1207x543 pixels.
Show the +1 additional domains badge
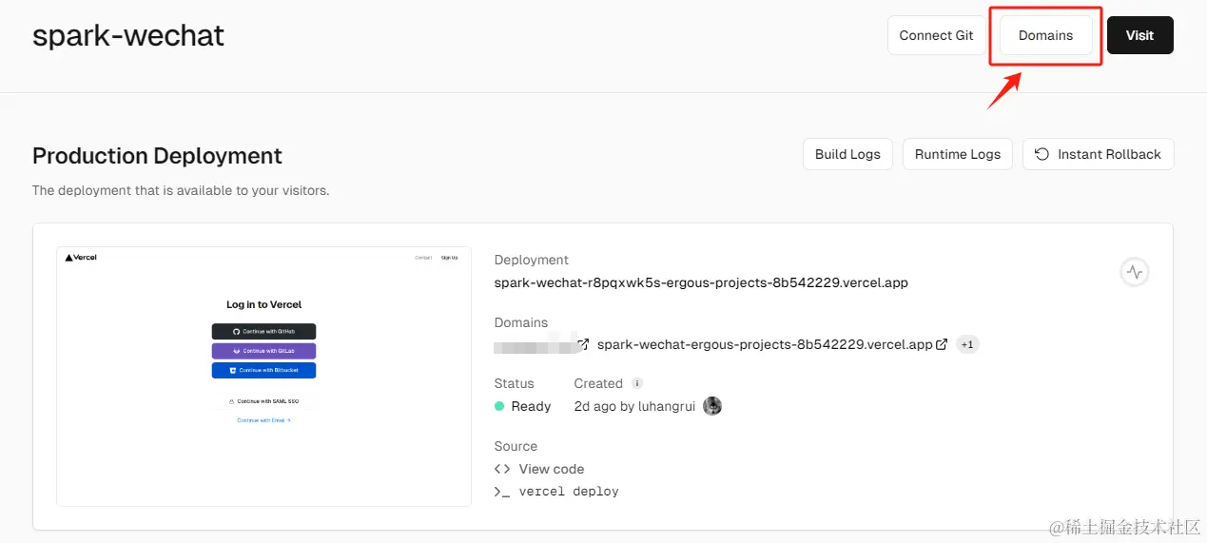tap(967, 344)
